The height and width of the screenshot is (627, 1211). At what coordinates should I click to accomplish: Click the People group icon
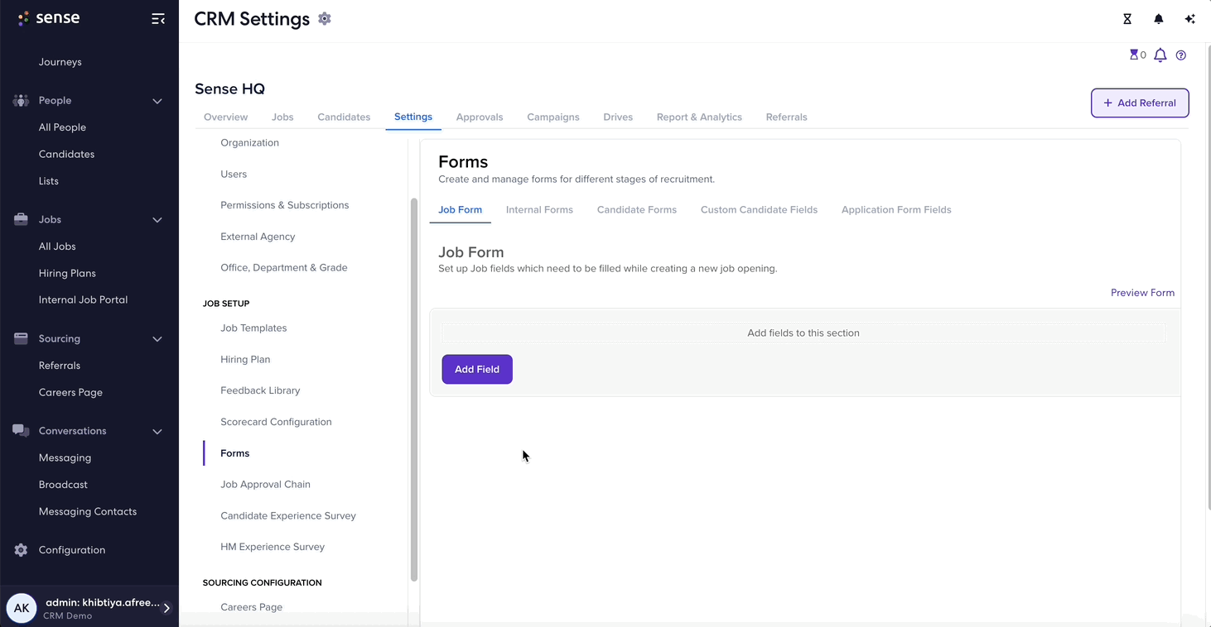tap(21, 100)
